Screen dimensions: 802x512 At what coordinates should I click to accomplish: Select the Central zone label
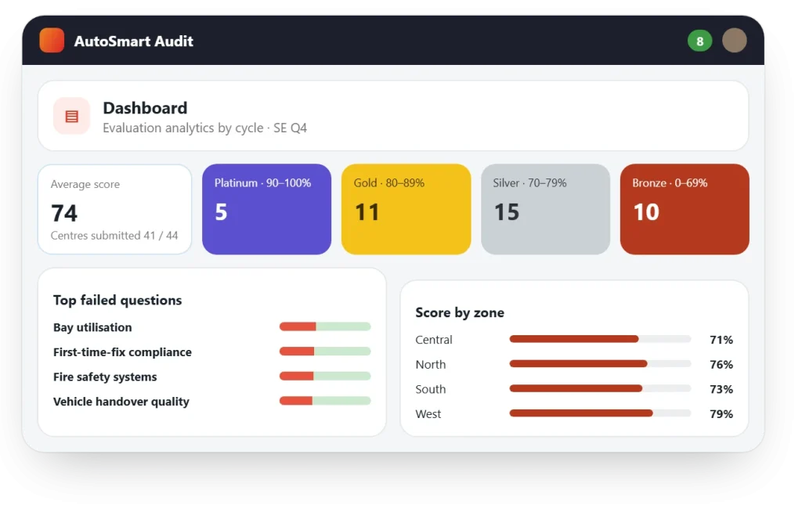[434, 340]
